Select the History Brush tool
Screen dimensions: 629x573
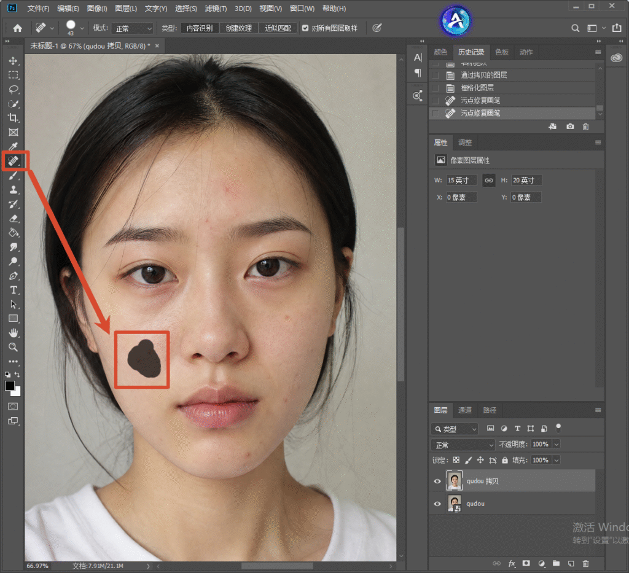(x=14, y=204)
